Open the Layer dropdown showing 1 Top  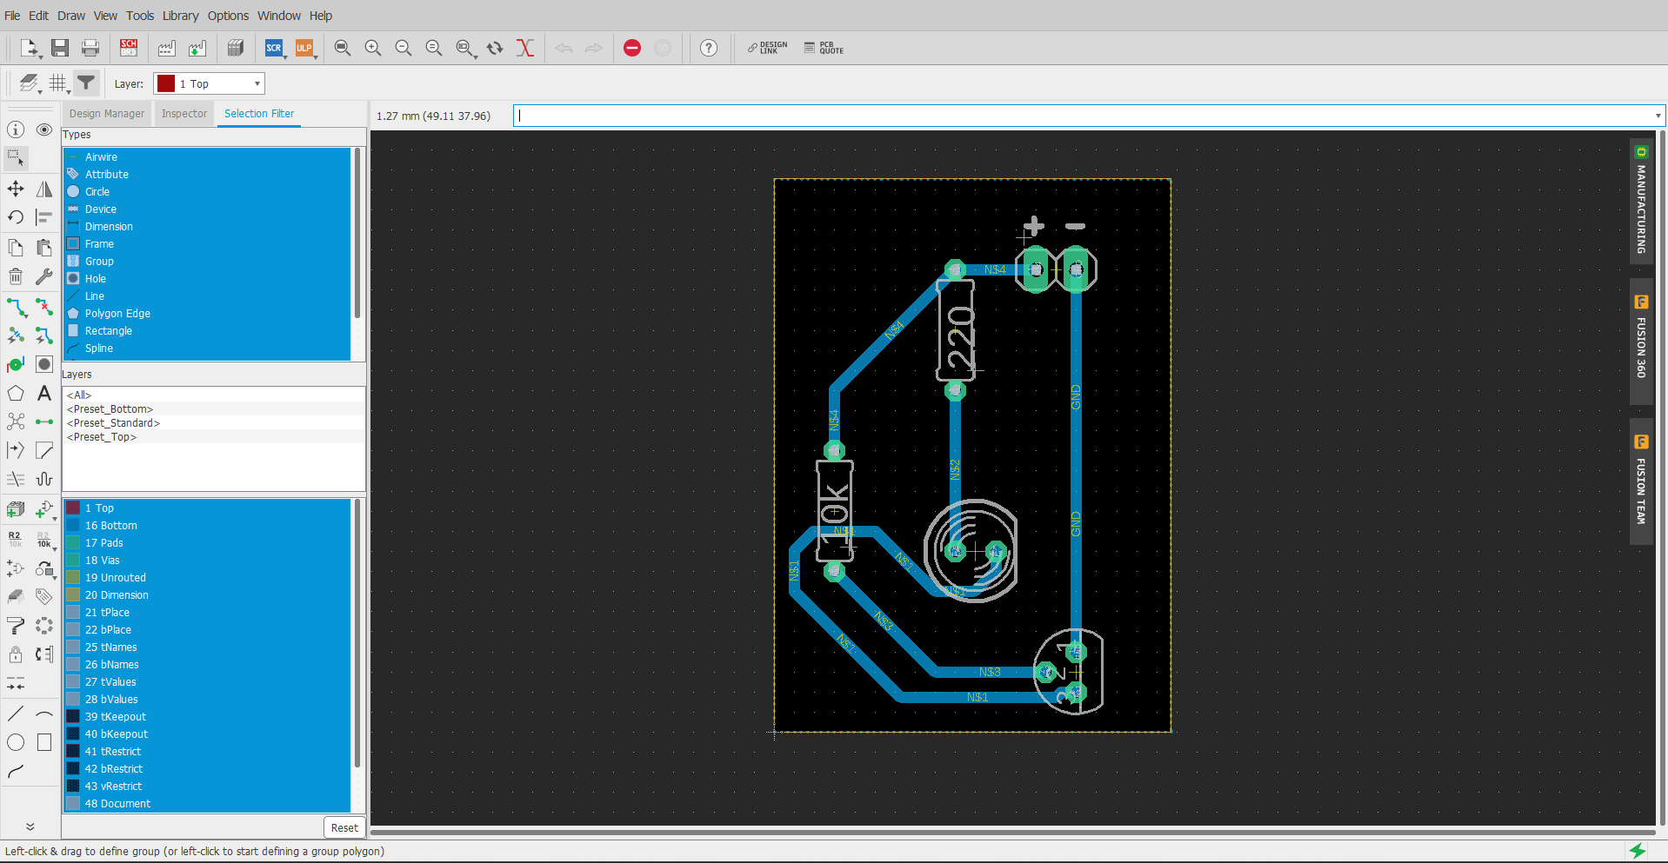209,83
